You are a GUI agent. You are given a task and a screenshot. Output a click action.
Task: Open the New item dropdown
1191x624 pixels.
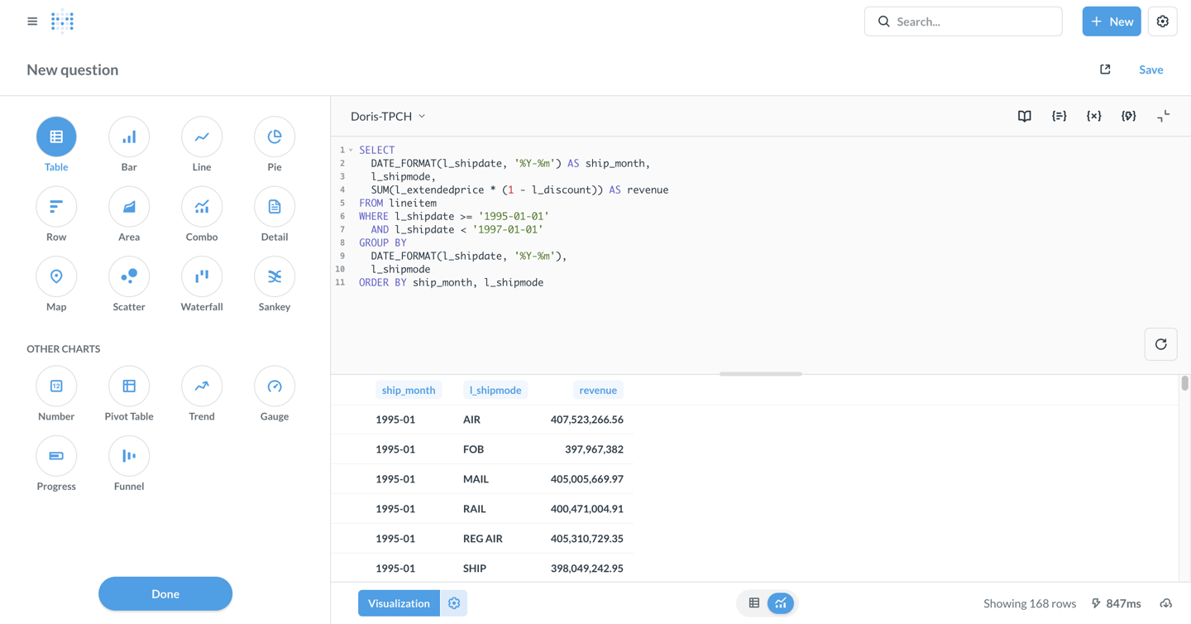tap(1111, 22)
